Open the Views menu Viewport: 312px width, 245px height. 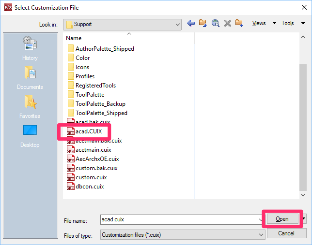tap(259, 23)
